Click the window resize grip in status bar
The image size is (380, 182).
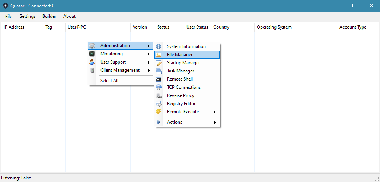pos(377,179)
